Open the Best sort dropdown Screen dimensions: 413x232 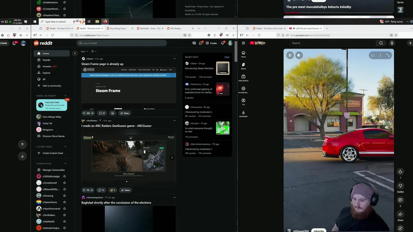pyautogui.click(x=84, y=52)
